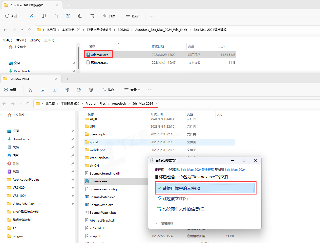The height and width of the screenshot is (243, 320).
Task: Open 排序 dropdown in 3ds Max 2024替换破解 window
Action: pyautogui.click(x=111, y=16)
